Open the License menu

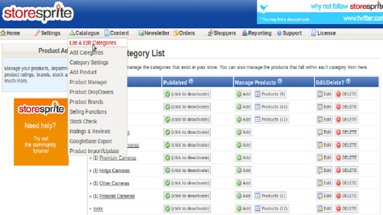pos(324,33)
